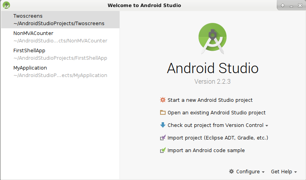Click the Configure gear icon

coord(231,171)
